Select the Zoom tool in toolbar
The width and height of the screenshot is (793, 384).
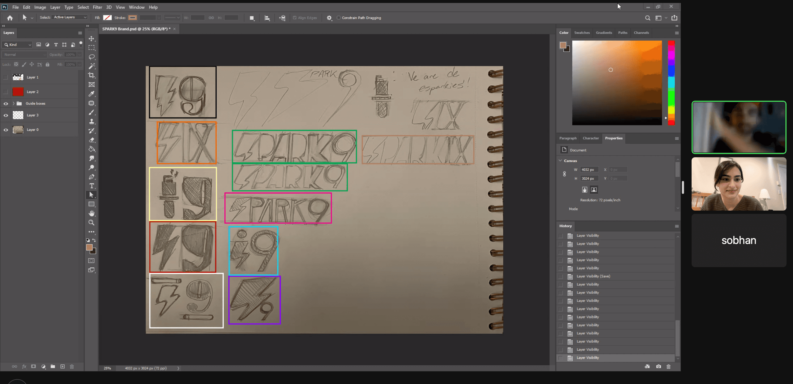(x=91, y=223)
